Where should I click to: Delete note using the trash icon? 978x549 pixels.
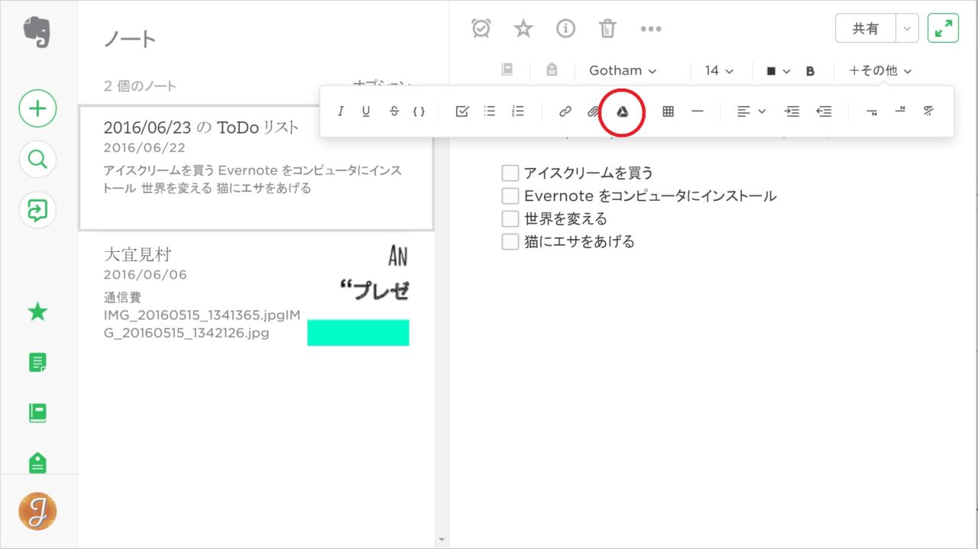(607, 29)
